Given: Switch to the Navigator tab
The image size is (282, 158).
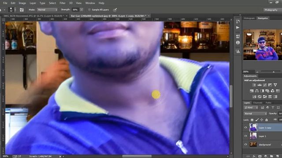Looking at the screenshot, I should coord(263,18).
